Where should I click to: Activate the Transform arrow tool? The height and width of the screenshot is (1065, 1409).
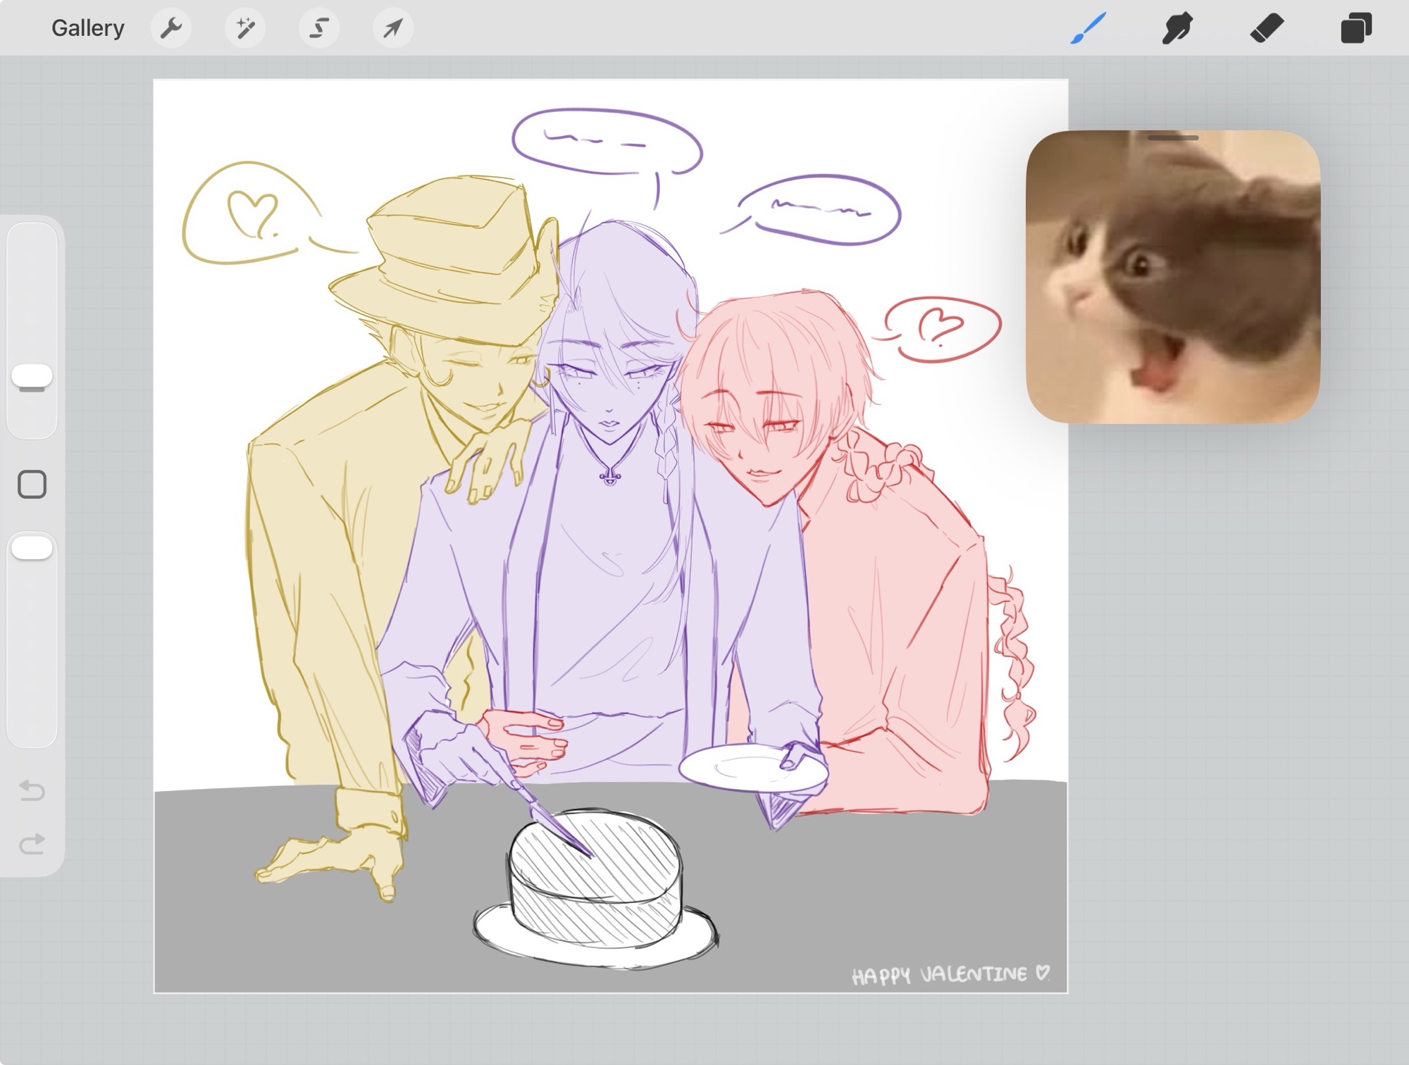coord(393,28)
